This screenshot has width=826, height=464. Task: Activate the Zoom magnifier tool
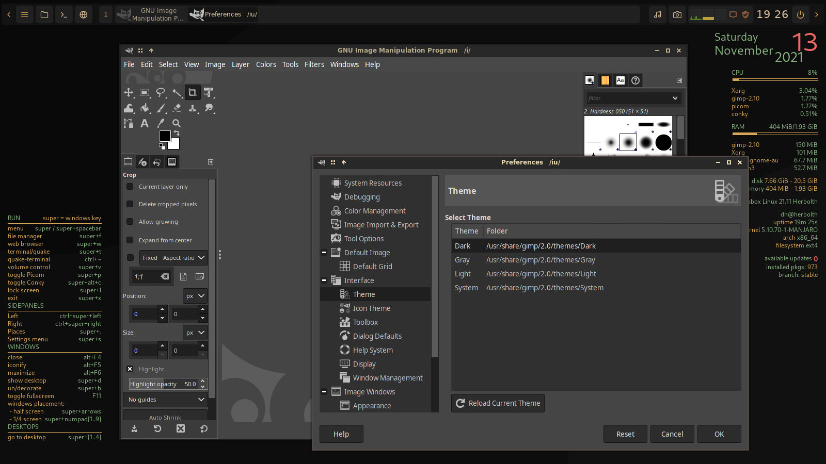point(177,123)
